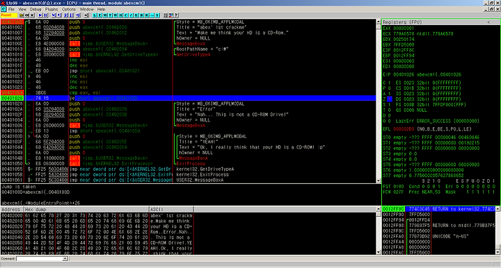501x268 pixels.
Task: Select the S flag value in registers
Action: pyautogui.click(x=390, y=105)
